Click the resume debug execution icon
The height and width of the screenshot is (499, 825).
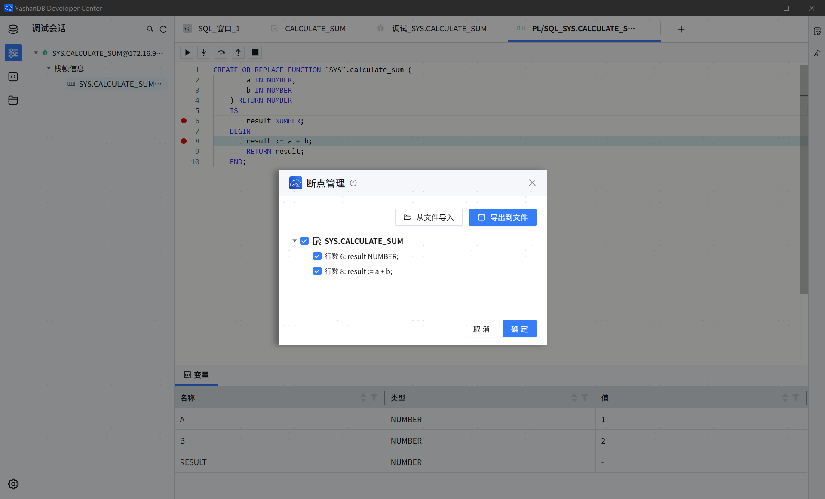[x=187, y=52]
